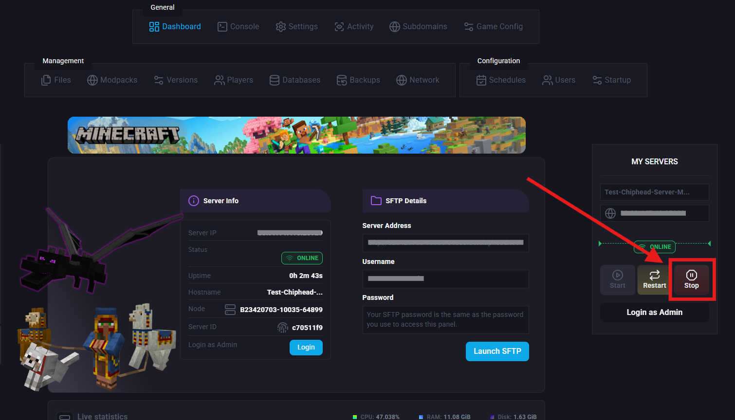Click the "Disk: 1.63 GiB" legend entry
The width and height of the screenshot is (735, 420).
click(x=514, y=417)
